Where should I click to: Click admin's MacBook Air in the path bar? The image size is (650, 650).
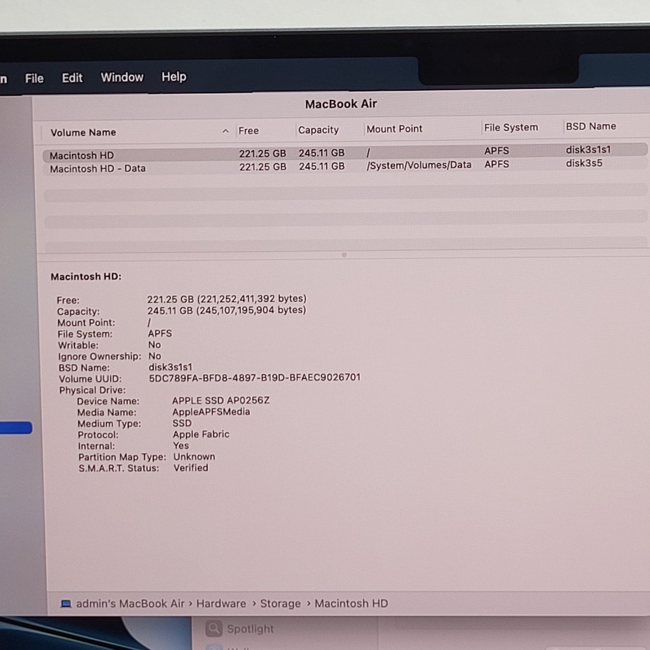pos(130,604)
